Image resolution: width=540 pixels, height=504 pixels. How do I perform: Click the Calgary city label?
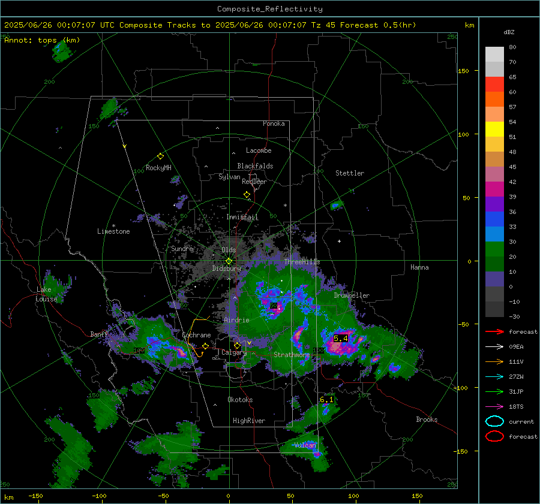coord(234,352)
